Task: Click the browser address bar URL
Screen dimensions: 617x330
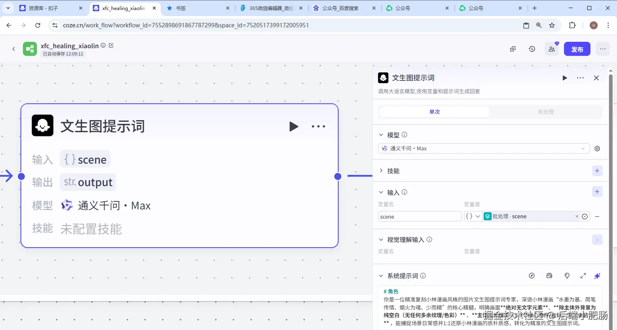Action: [186, 25]
